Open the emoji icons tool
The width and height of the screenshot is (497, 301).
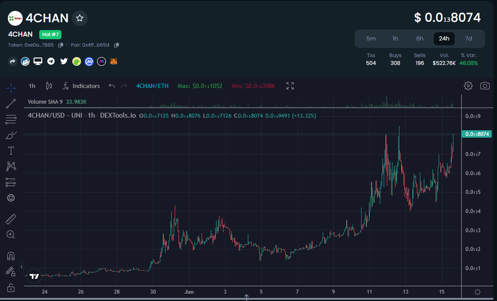11,198
